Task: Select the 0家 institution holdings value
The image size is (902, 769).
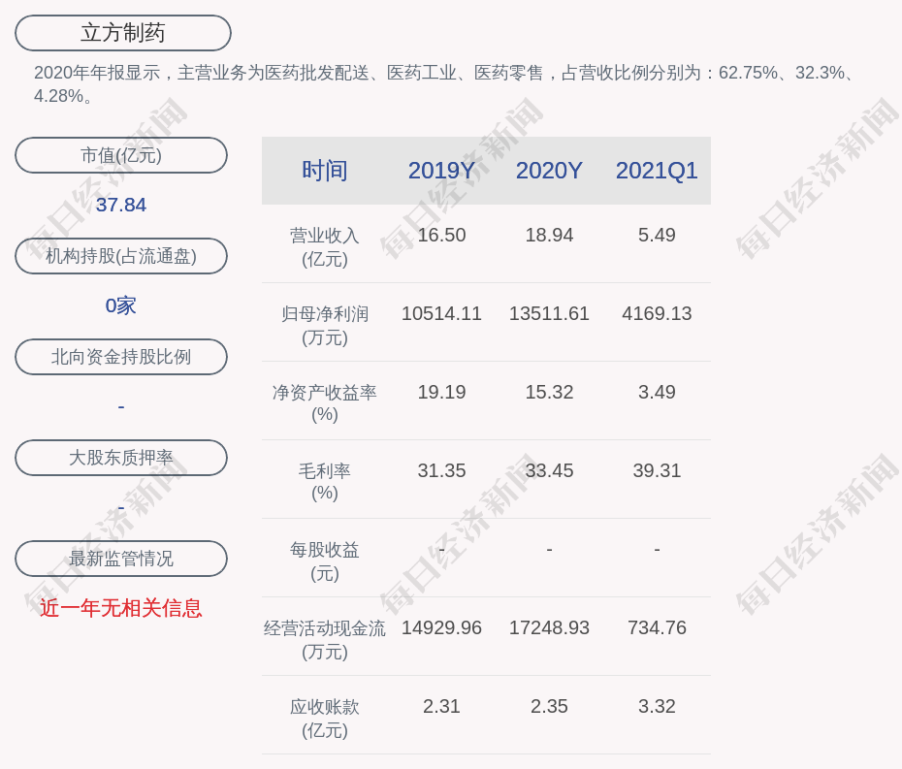Action: click(121, 305)
